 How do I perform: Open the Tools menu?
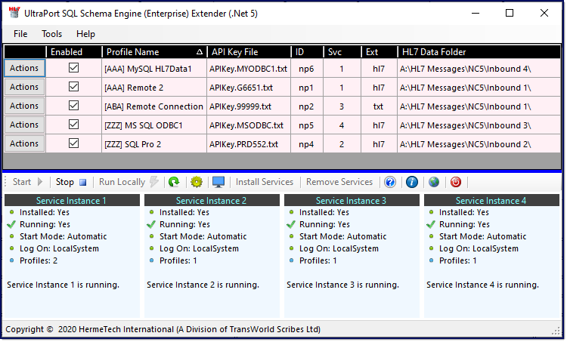pos(51,34)
